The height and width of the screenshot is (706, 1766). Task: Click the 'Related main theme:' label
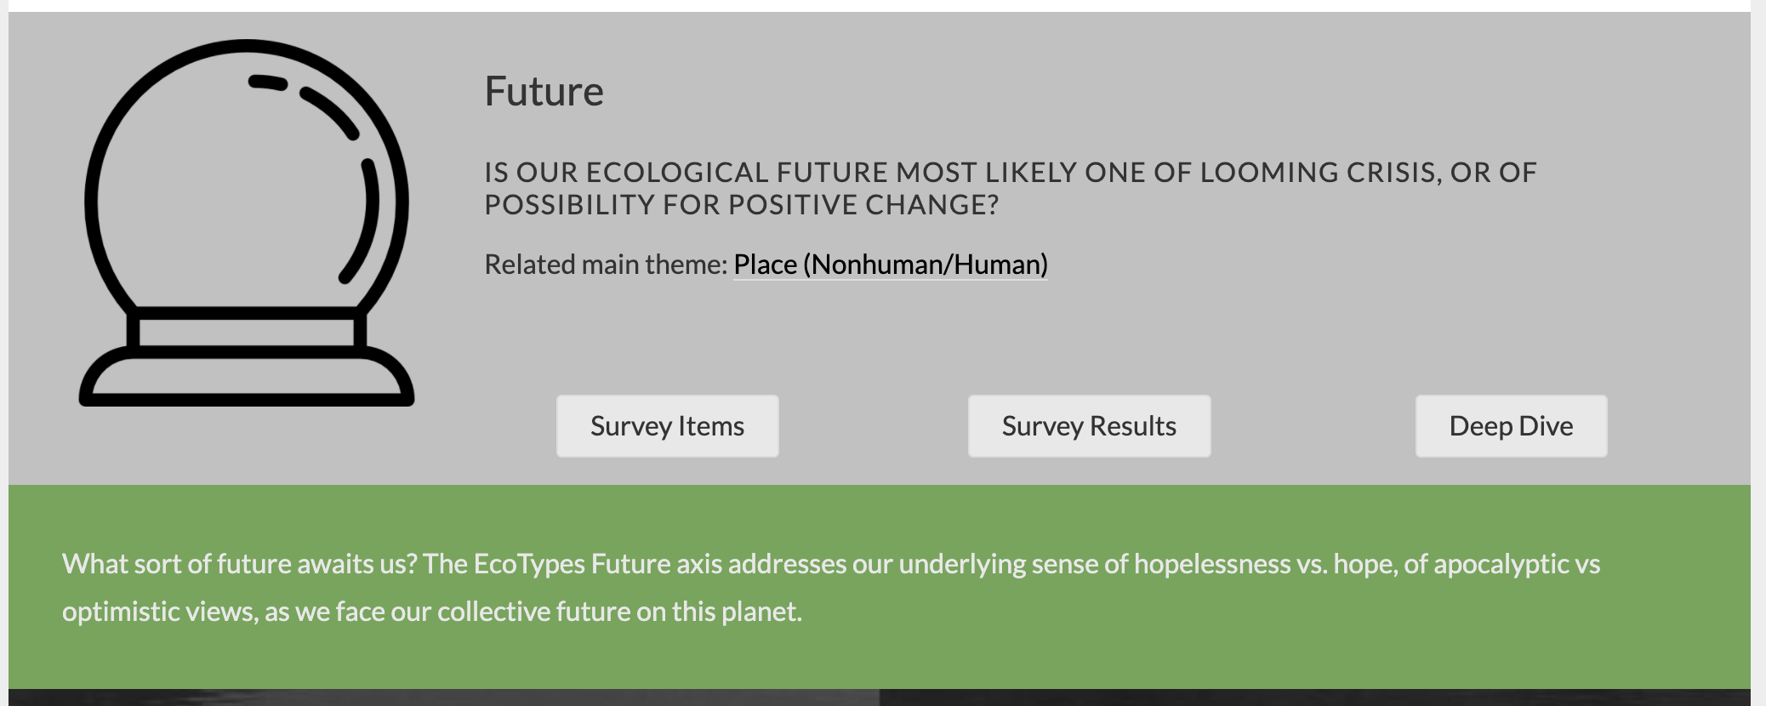606,265
